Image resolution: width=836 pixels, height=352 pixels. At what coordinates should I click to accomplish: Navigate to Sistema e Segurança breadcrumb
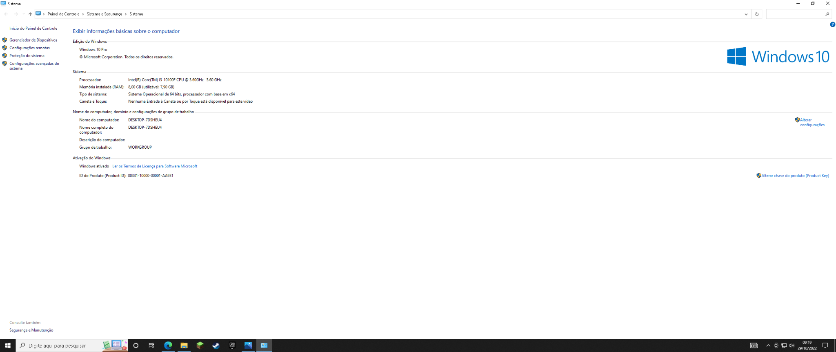click(104, 14)
